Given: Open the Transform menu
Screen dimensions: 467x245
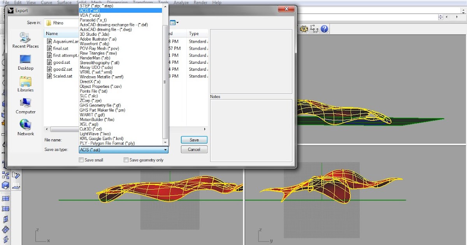Looking at the screenshot, I should pyautogui.click(x=142, y=2).
